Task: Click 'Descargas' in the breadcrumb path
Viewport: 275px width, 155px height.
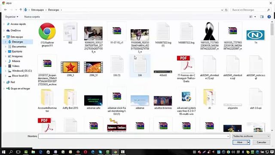Action: (x=54, y=10)
